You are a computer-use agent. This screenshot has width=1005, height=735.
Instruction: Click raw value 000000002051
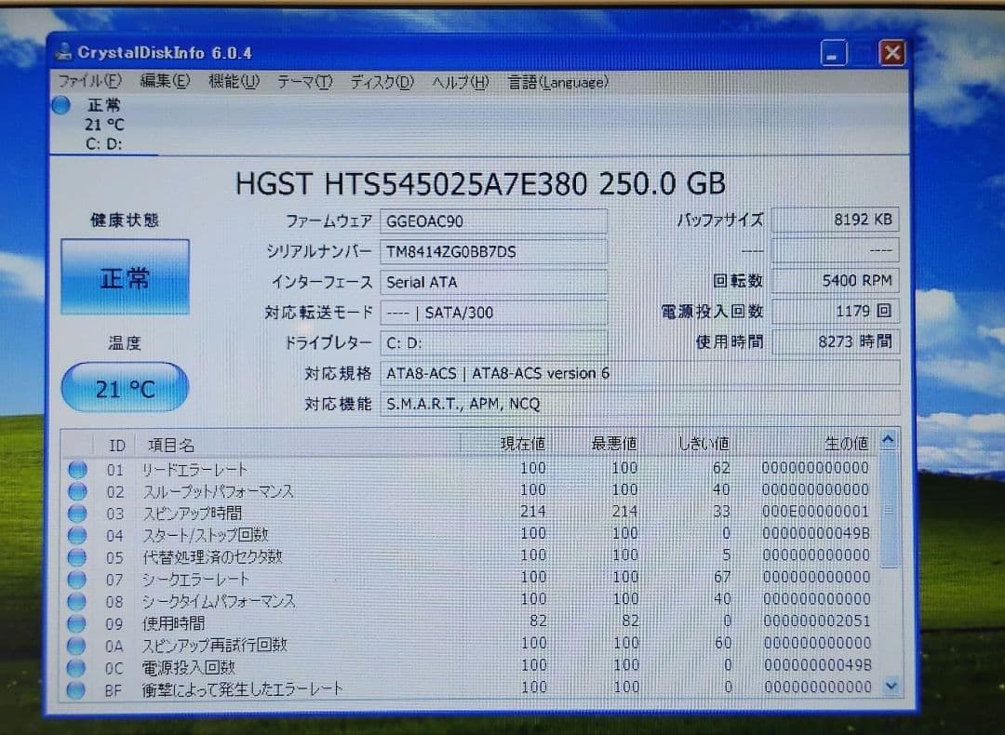tap(817, 621)
